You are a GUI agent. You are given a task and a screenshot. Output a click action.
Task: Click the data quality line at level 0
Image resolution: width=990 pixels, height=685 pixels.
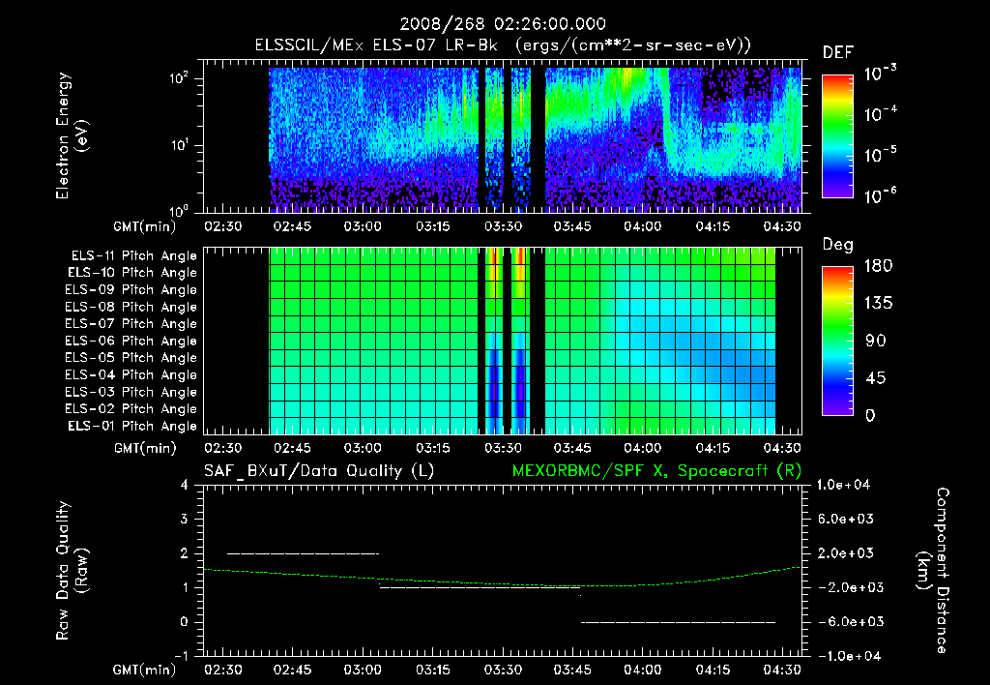click(678, 622)
